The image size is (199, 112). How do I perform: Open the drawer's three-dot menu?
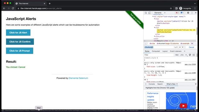146,84
